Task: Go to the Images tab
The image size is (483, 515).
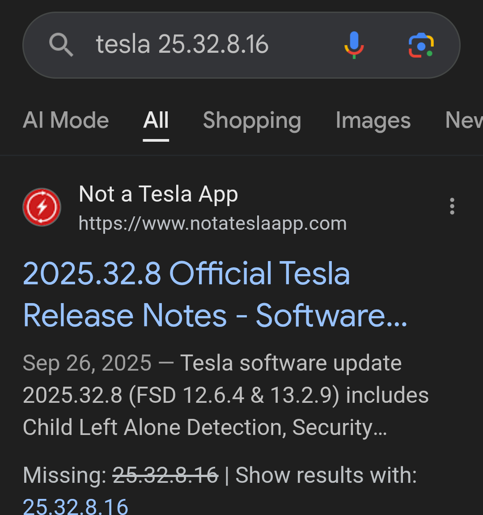Action: point(373,120)
